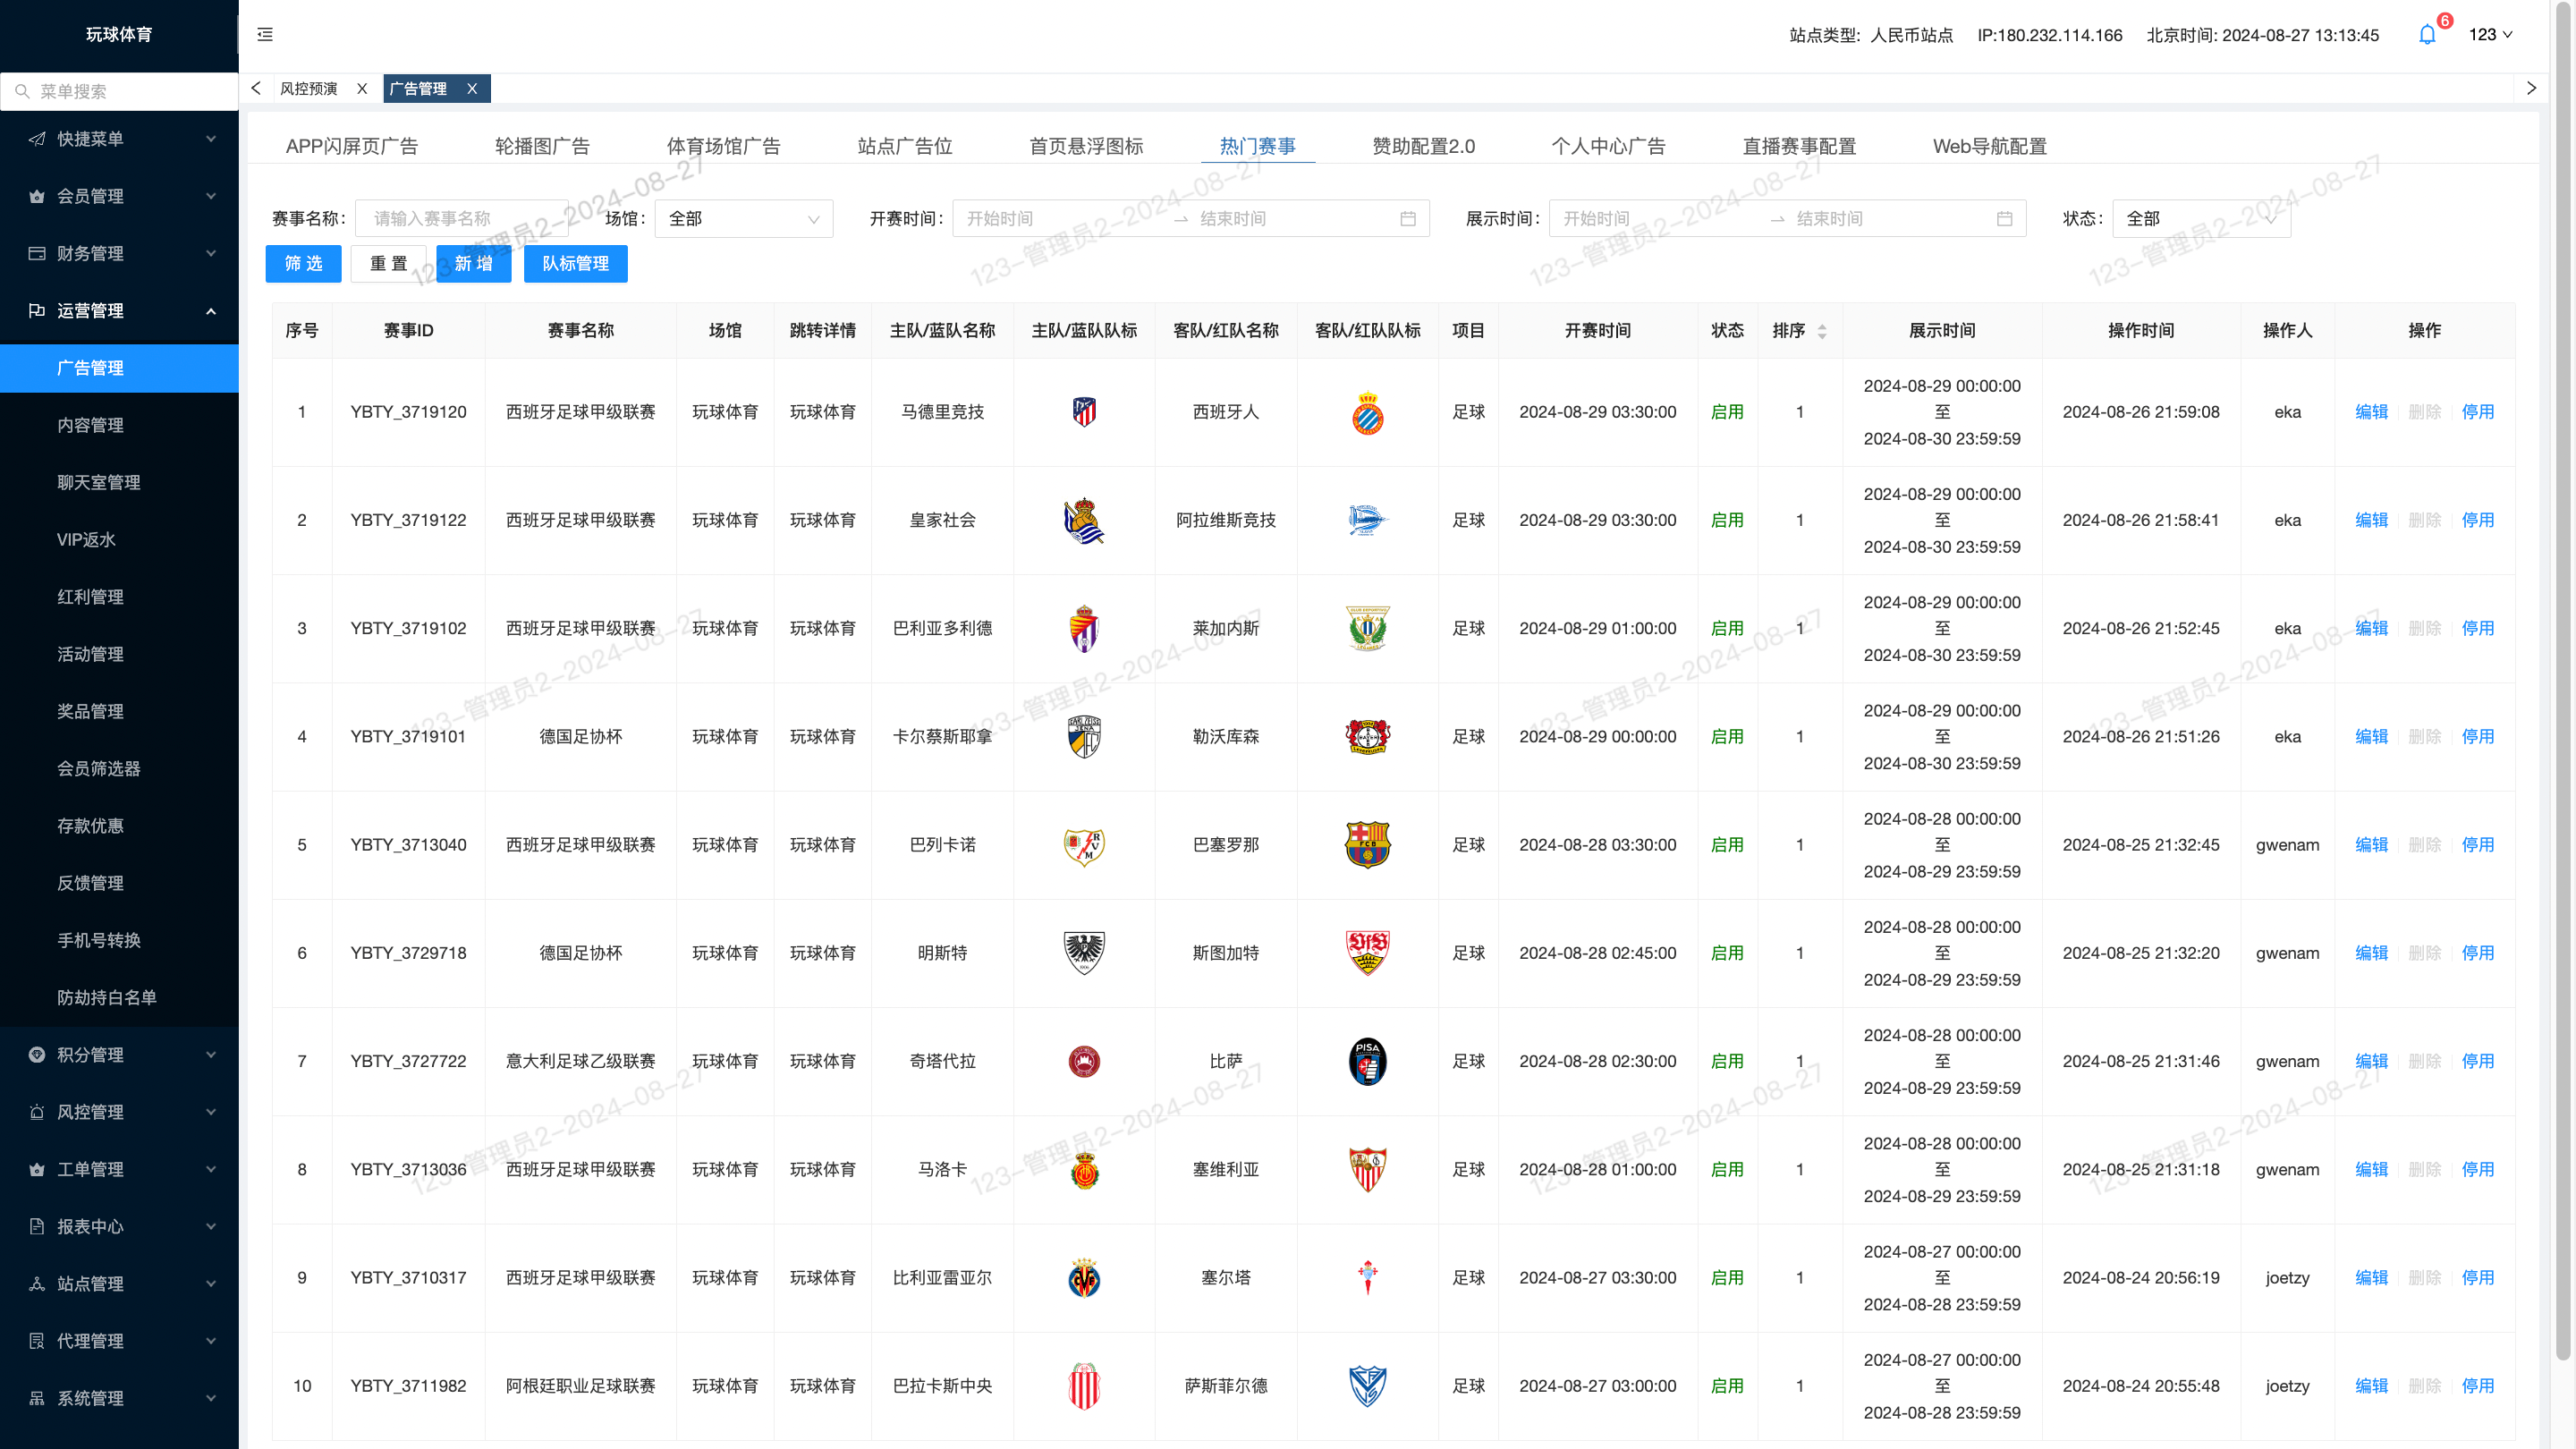This screenshot has width=2576, height=1449.
Task: Expand the 财务管理 sidebar menu
Action: point(119,253)
